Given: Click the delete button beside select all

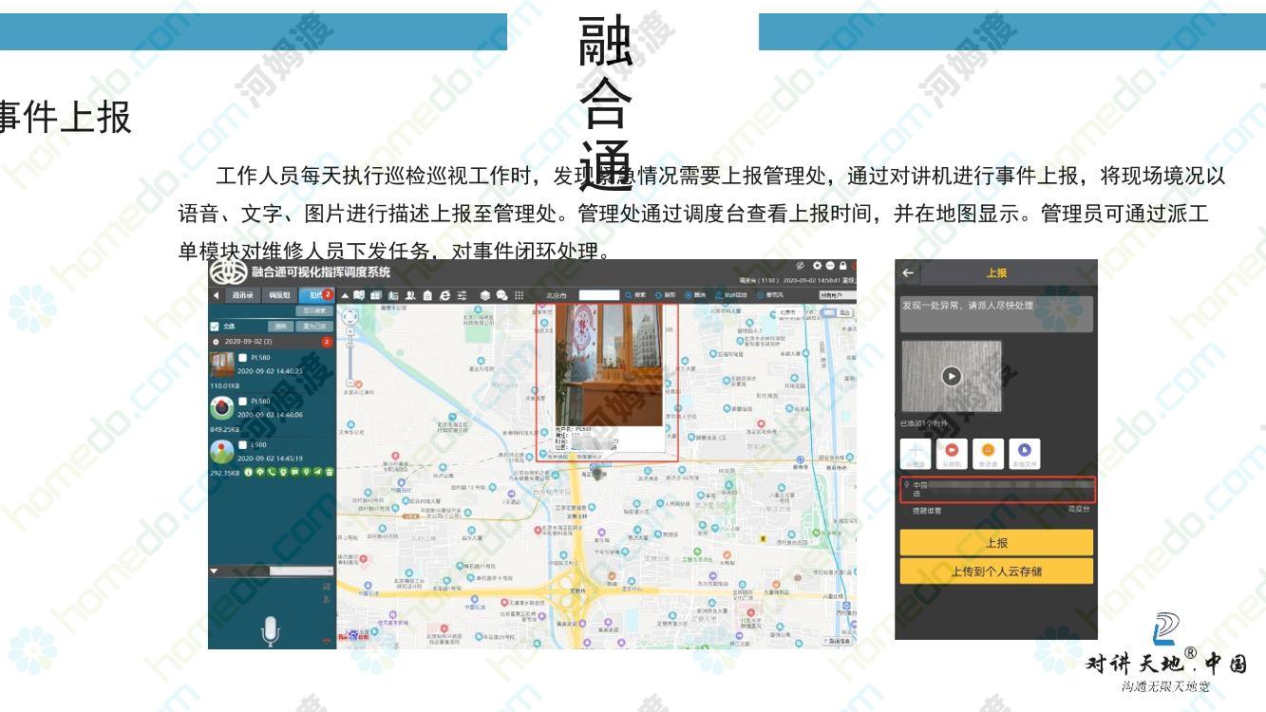Looking at the screenshot, I should tap(280, 327).
